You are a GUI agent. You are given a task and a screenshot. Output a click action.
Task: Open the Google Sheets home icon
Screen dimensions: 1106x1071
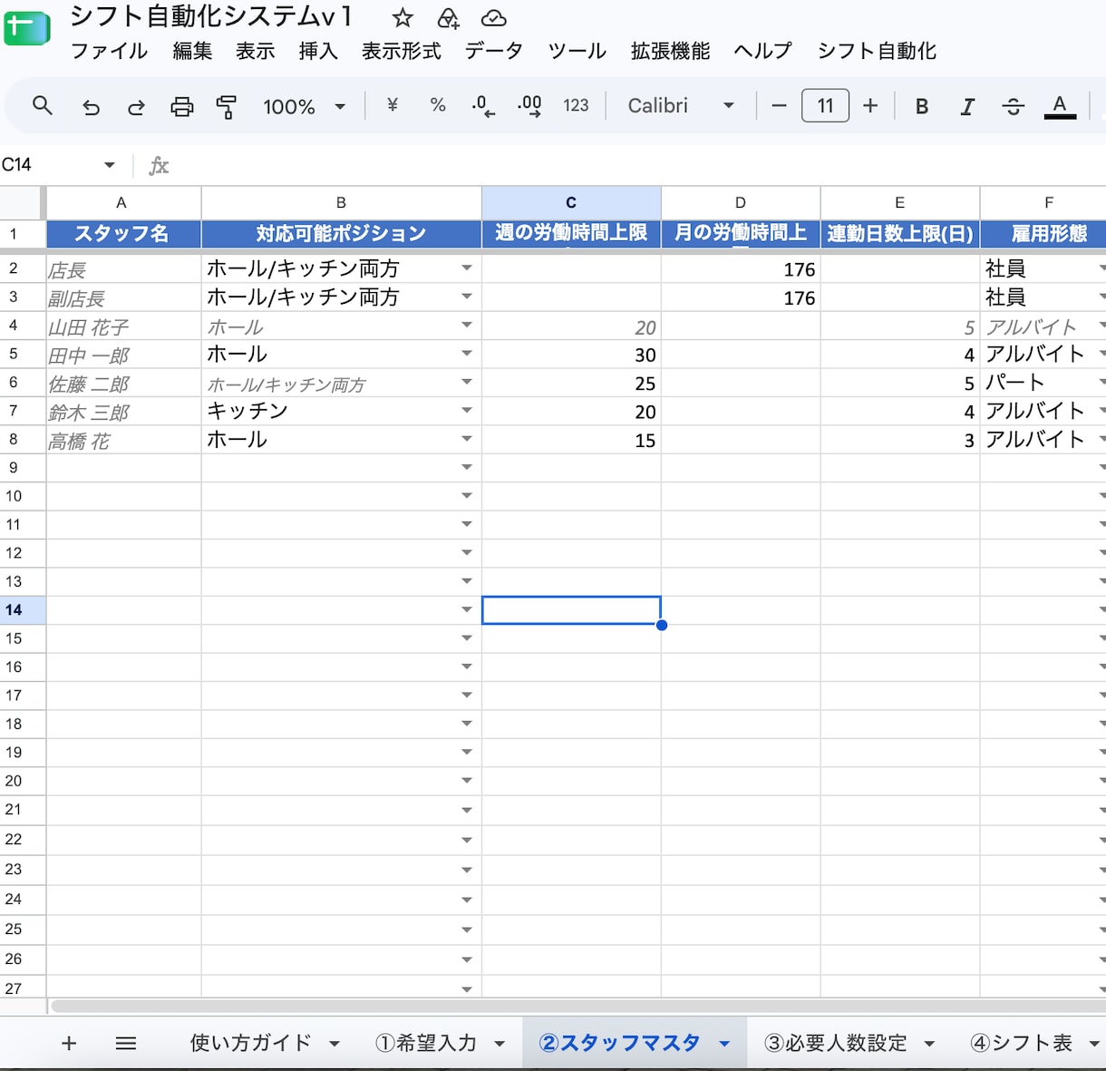(26, 28)
